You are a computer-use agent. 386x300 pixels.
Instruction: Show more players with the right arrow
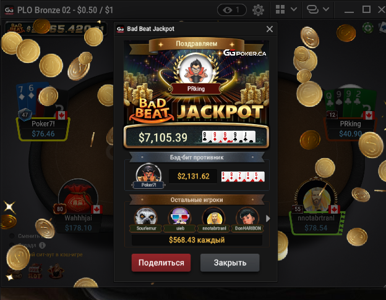point(268,219)
